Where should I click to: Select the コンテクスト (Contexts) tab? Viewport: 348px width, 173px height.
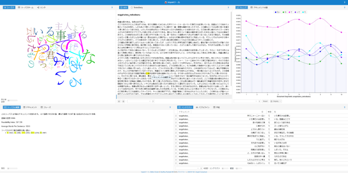point(185,107)
